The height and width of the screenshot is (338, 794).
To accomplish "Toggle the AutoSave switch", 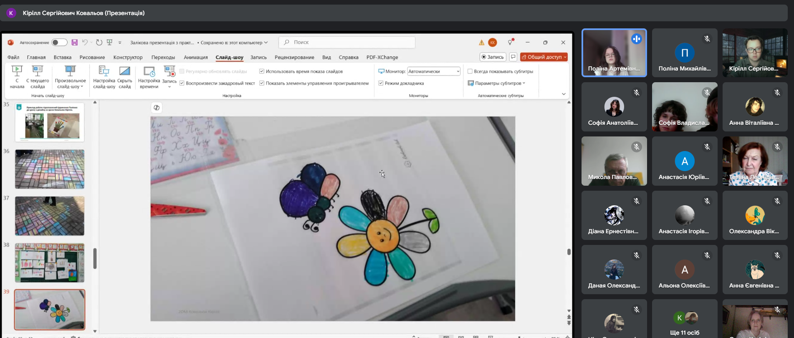I will click(x=59, y=43).
